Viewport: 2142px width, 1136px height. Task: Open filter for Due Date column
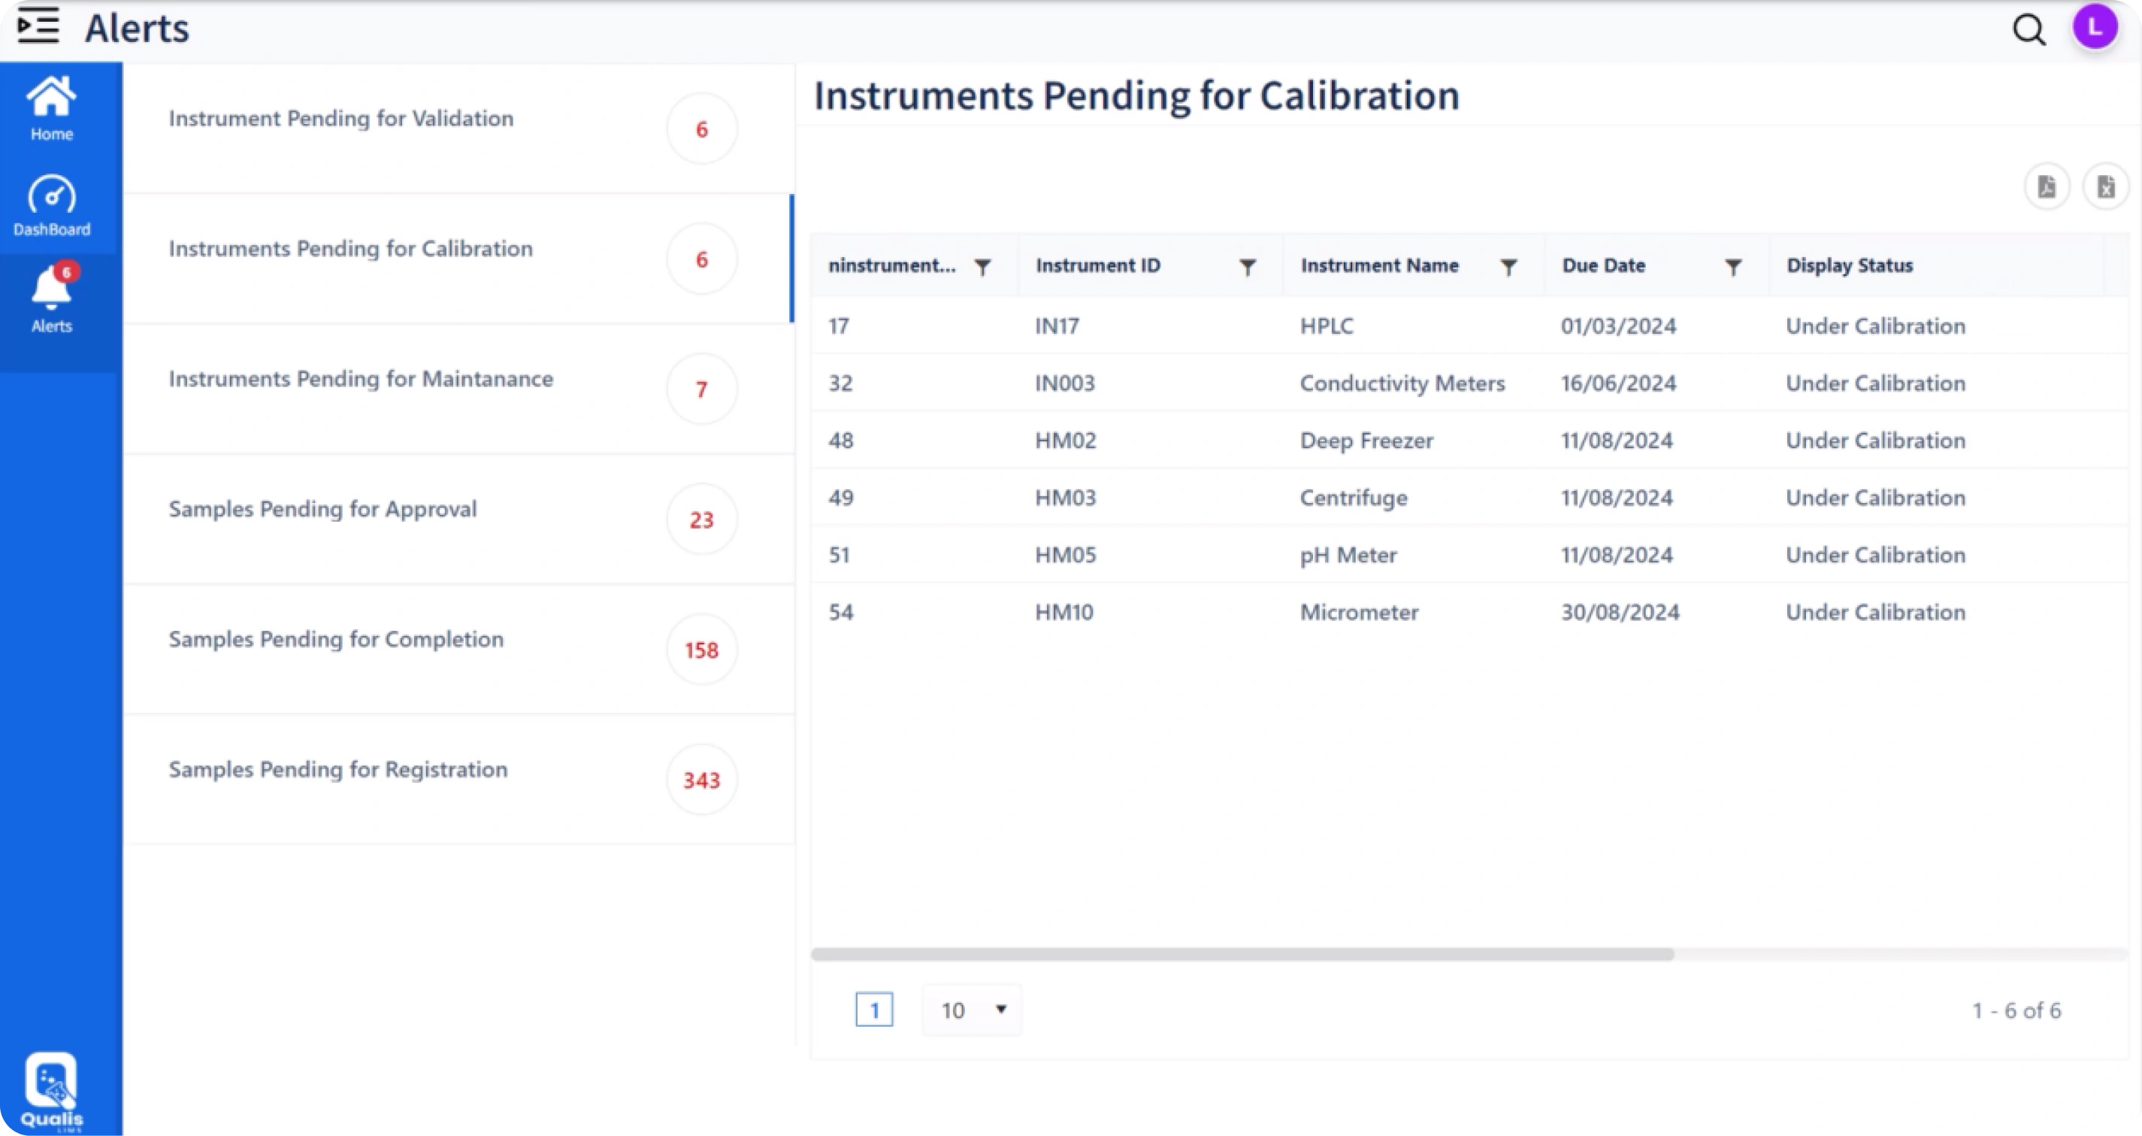click(1733, 267)
